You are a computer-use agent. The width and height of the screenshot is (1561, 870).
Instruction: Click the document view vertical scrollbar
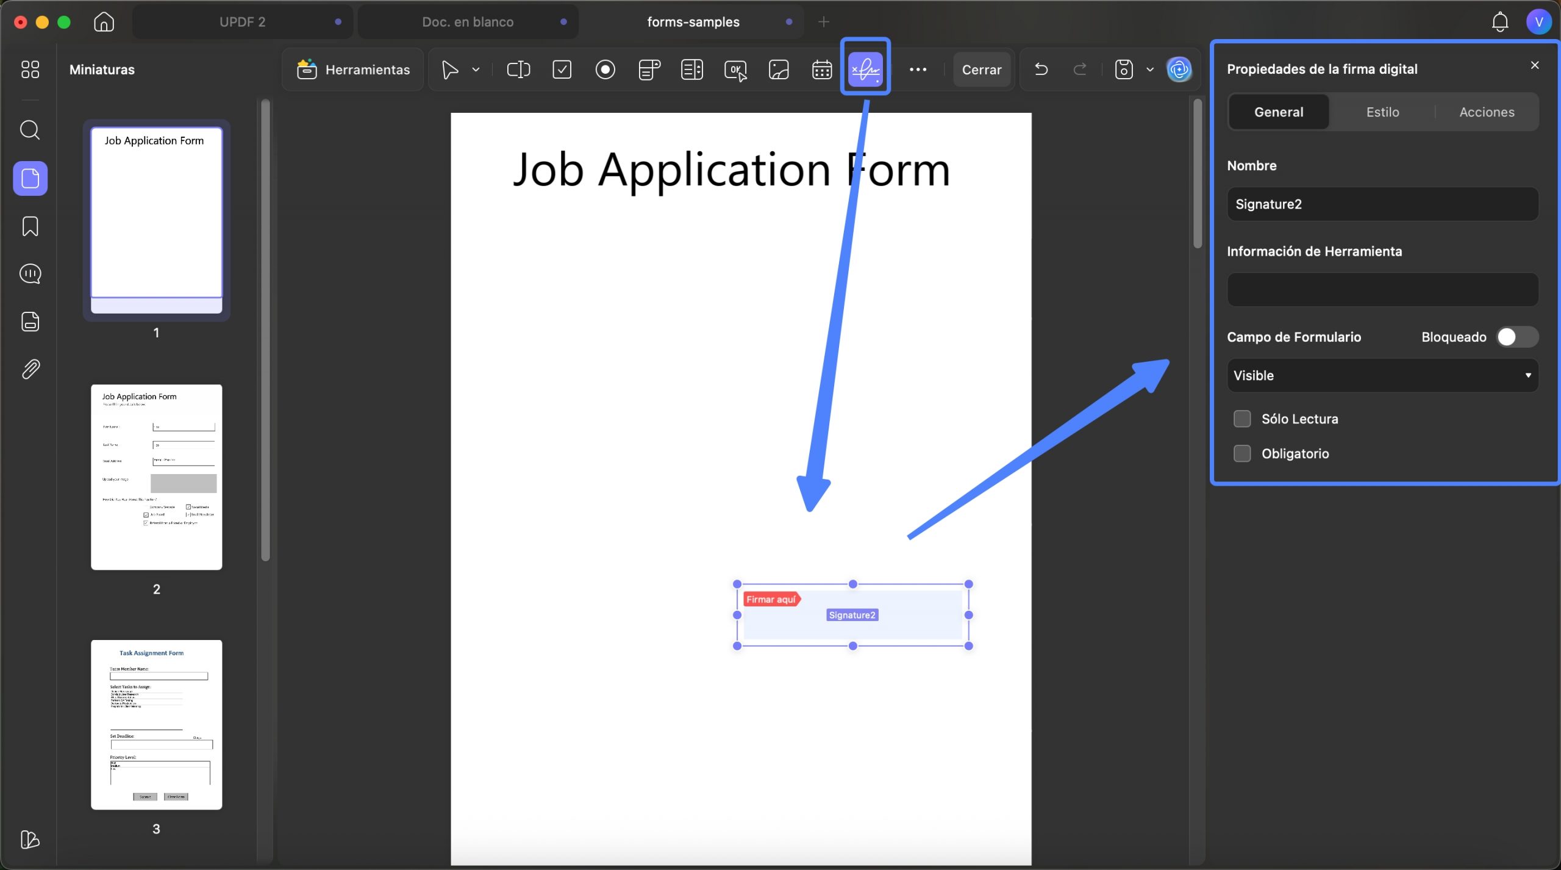pos(1198,173)
